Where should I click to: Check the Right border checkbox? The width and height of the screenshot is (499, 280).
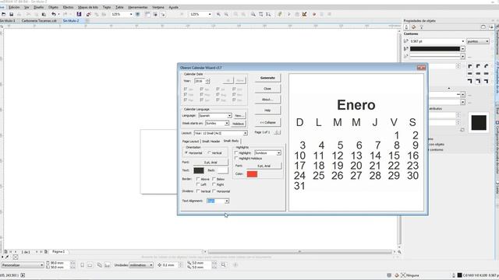214,184
